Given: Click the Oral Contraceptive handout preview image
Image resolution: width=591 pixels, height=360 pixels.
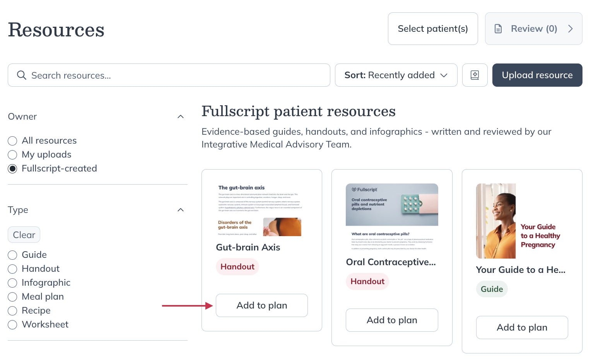Looking at the screenshot, I should (392, 204).
